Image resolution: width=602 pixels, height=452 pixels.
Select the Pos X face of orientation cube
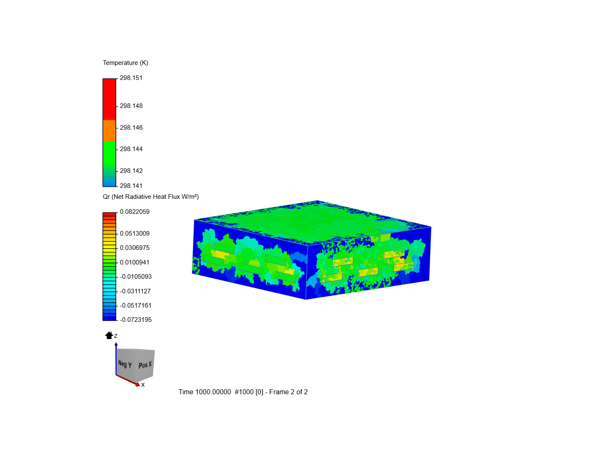point(145,365)
